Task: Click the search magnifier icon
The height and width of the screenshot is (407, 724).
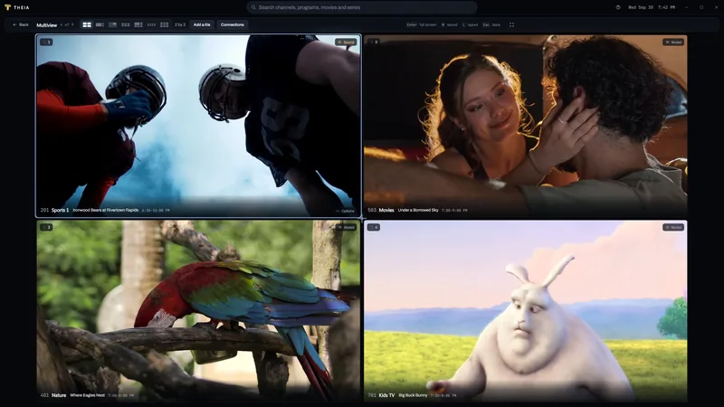Action: point(253,7)
